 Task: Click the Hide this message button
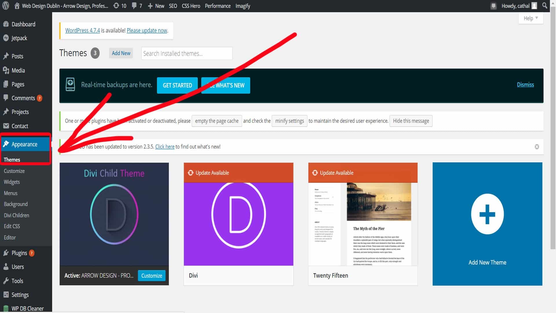411,121
